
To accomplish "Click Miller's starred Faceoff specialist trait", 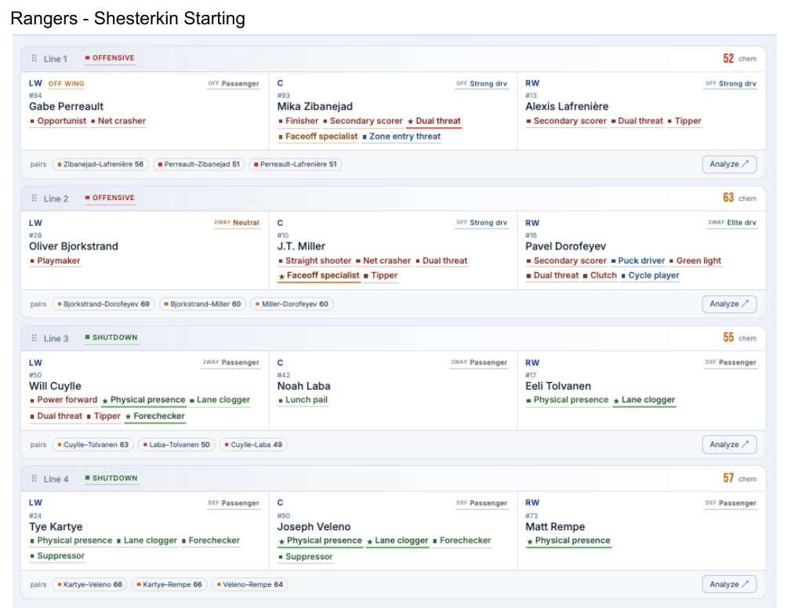I will (319, 275).
